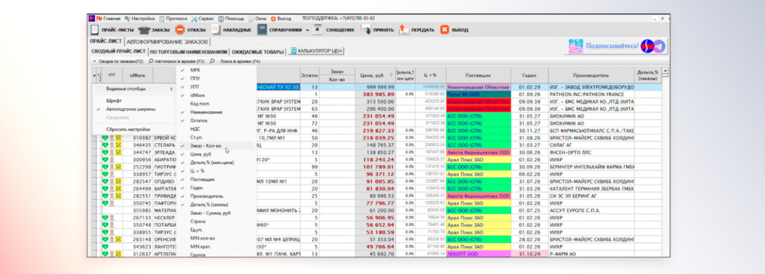
Task: Uncheck the МРК column in the list
Action: click(x=195, y=70)
